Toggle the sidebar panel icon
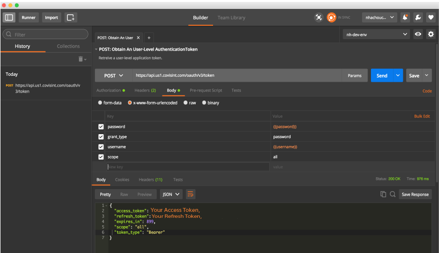Viewport: 439px width, 253px height. pos(9,17)
